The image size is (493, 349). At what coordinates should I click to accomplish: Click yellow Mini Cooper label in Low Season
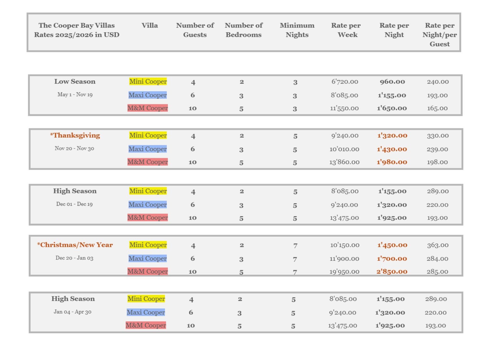148,82
